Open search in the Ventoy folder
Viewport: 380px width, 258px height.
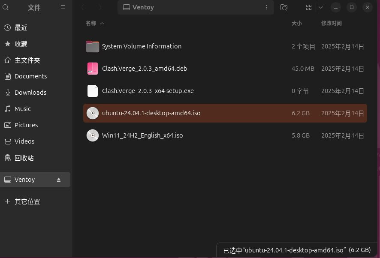coord(283,7)
